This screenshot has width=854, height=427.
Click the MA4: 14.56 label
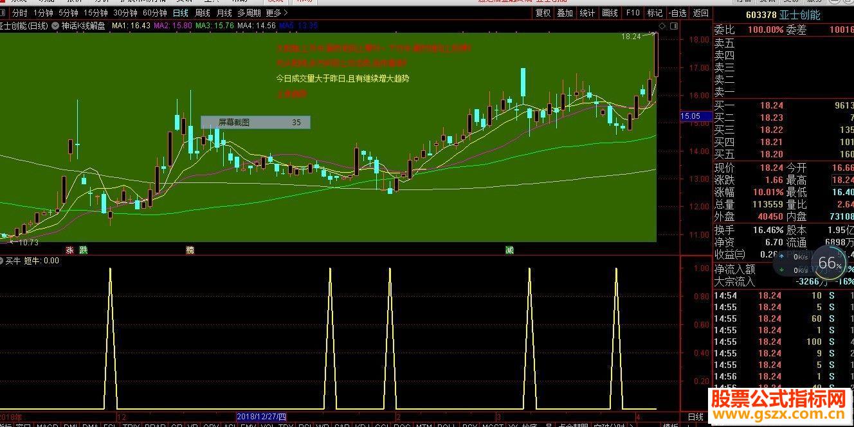point(257,26)
